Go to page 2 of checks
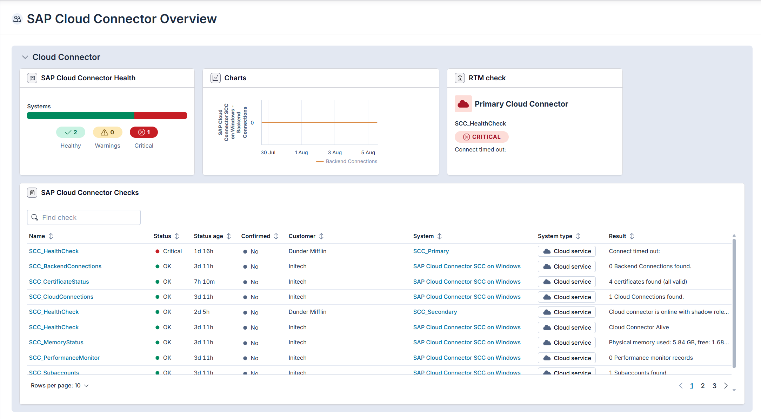 click(x=703, y=386)
